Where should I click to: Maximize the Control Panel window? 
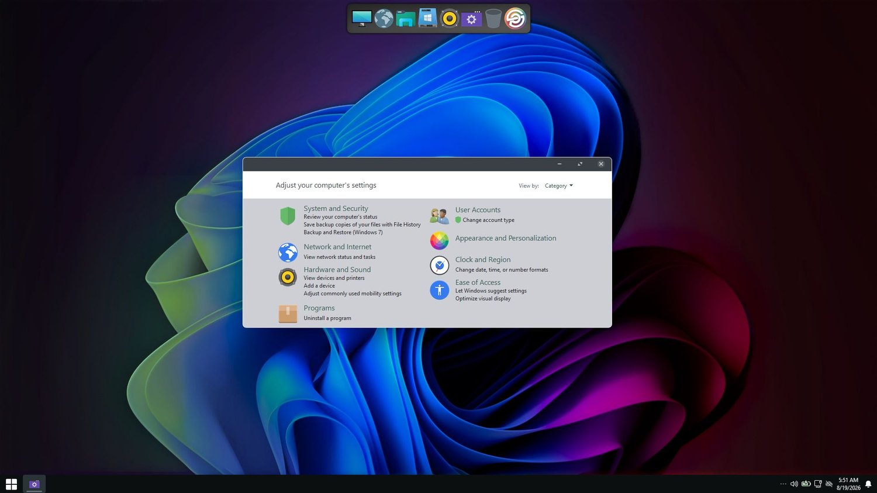coord(580,164)
